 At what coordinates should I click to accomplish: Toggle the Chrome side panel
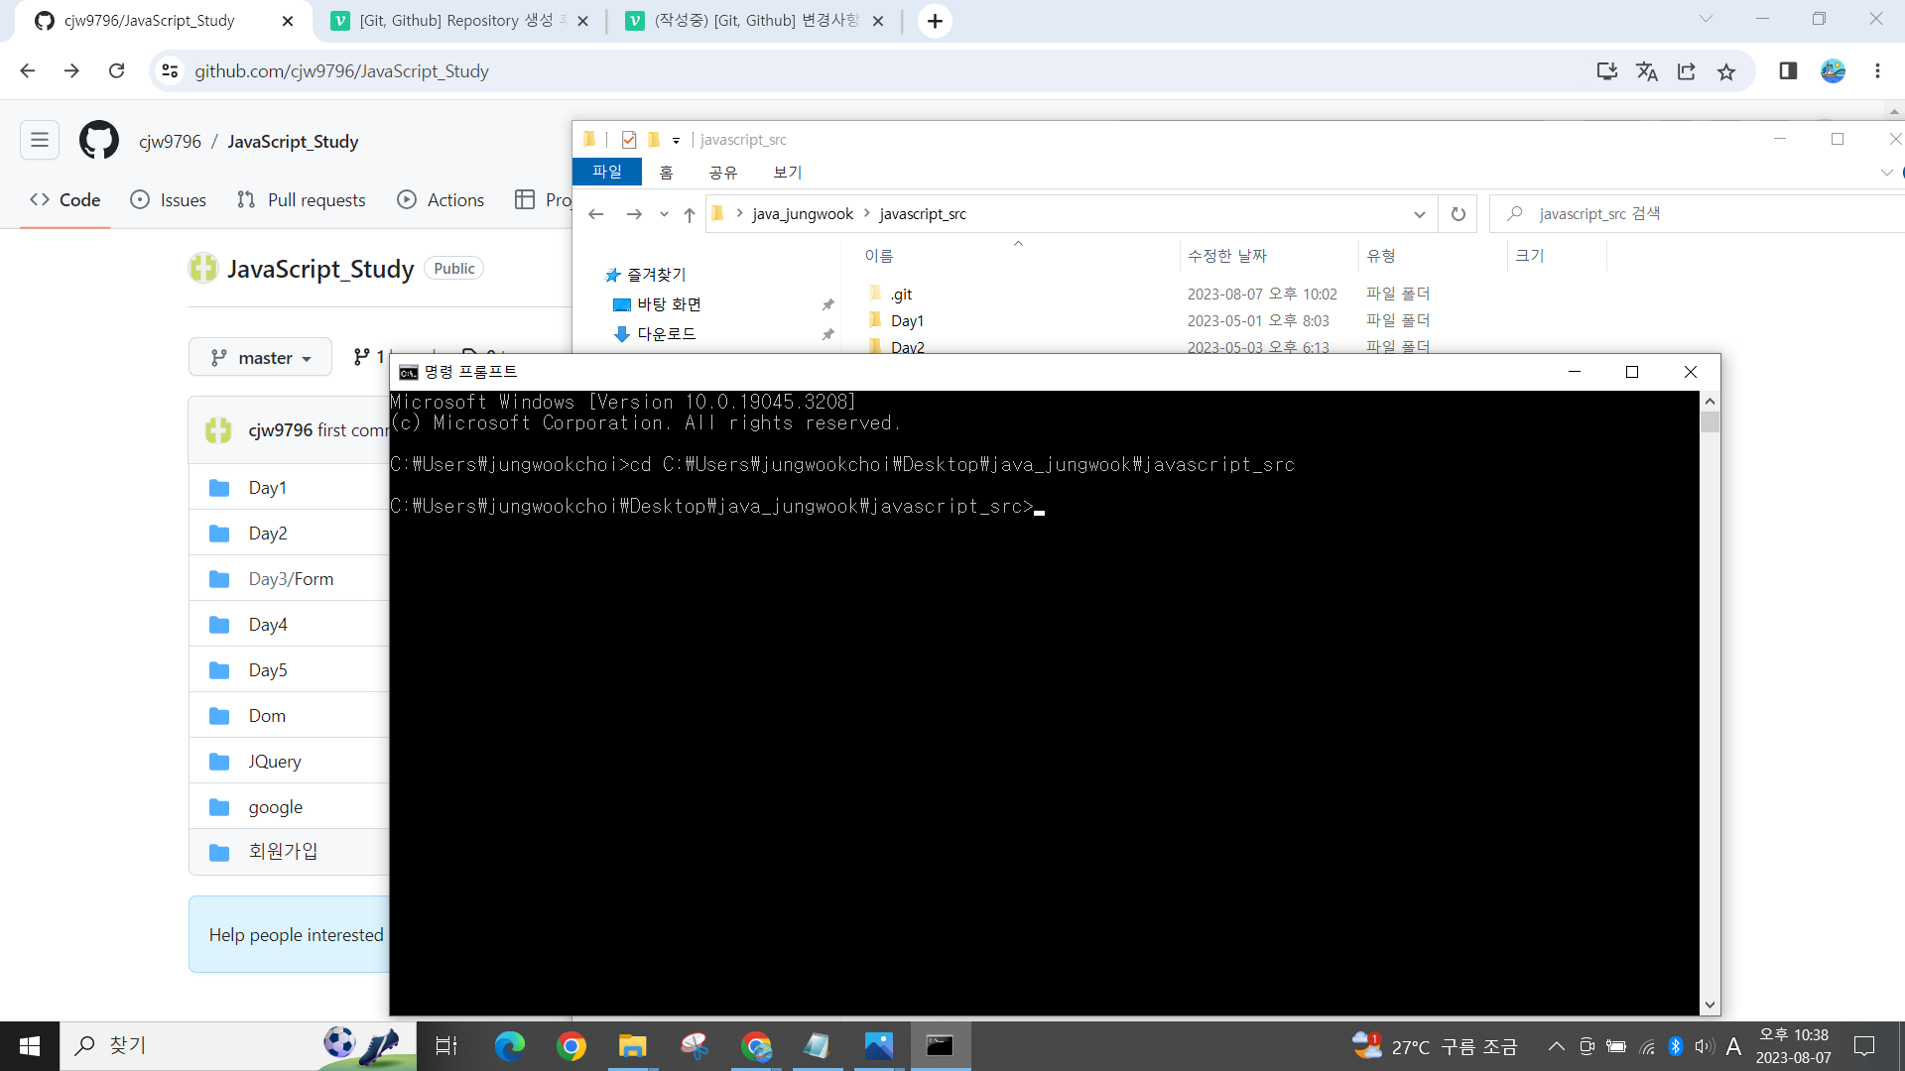(x=1787, y=70)
